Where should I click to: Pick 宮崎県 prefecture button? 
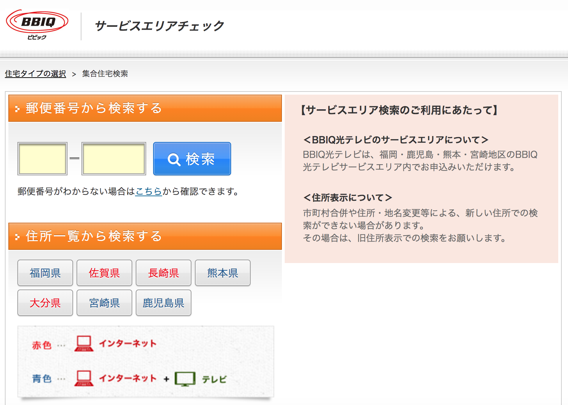point(104,303)
